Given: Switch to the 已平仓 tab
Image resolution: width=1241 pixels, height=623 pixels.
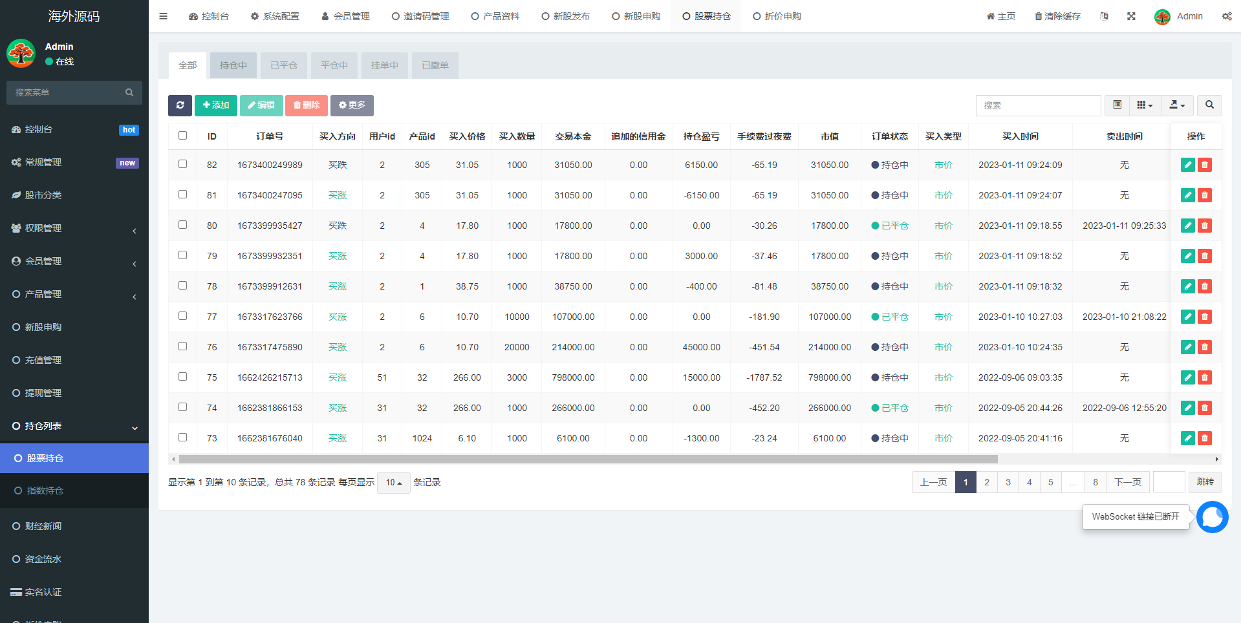Looking at the screenshot, I should (x=283, y=65).
